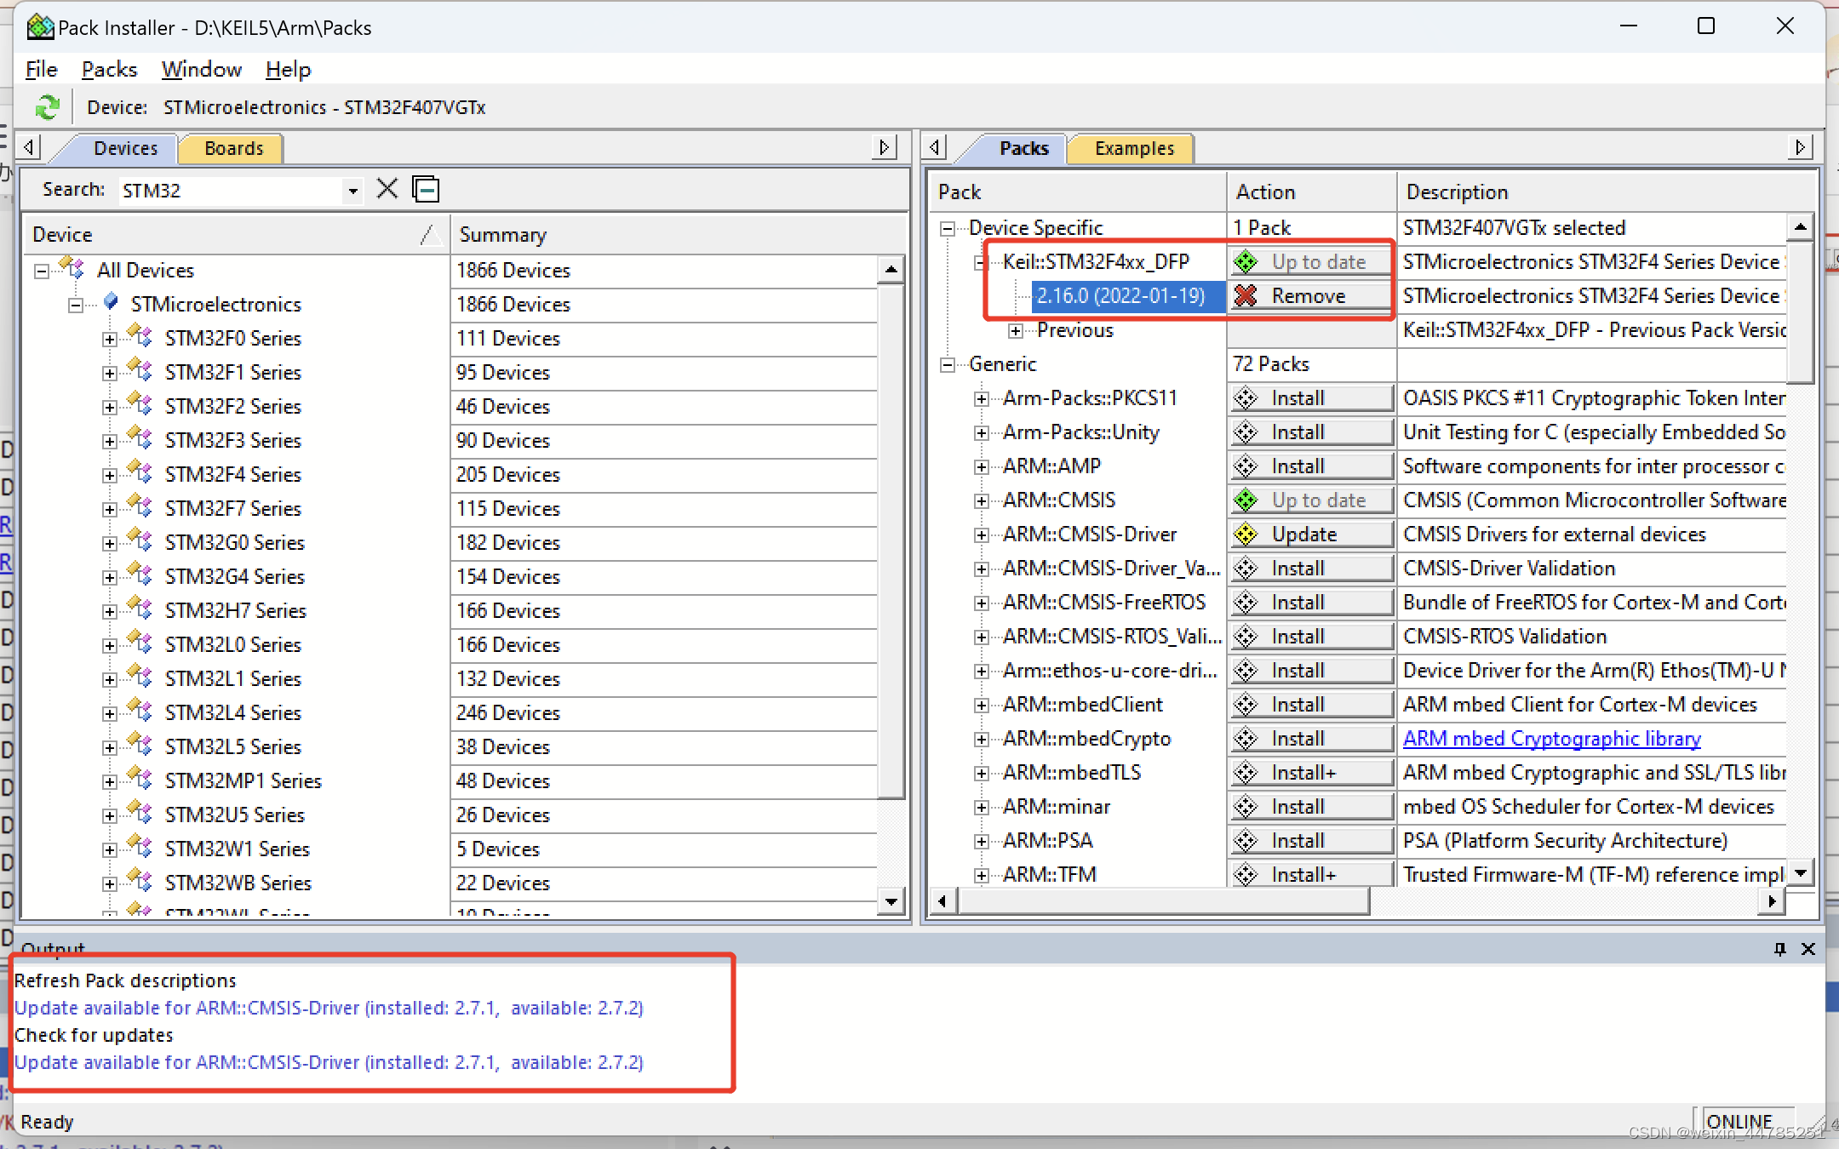
Task: Click the collapse all devices icon
Action: [425, 189]
